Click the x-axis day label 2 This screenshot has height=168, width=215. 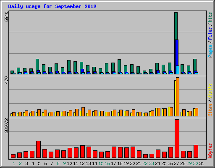point(20,163)
